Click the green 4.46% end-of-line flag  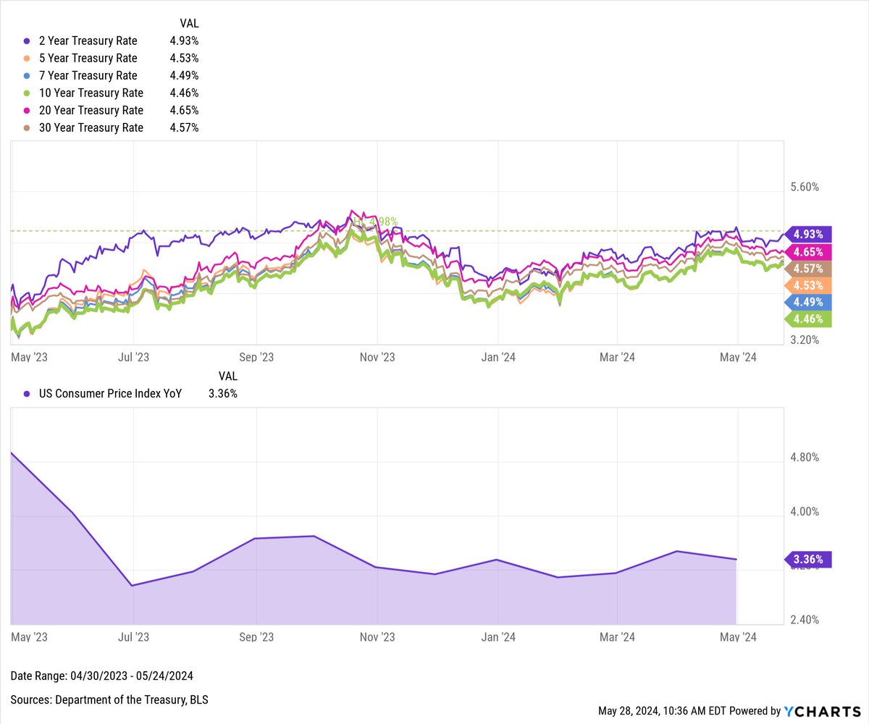[x=808, y=319]
